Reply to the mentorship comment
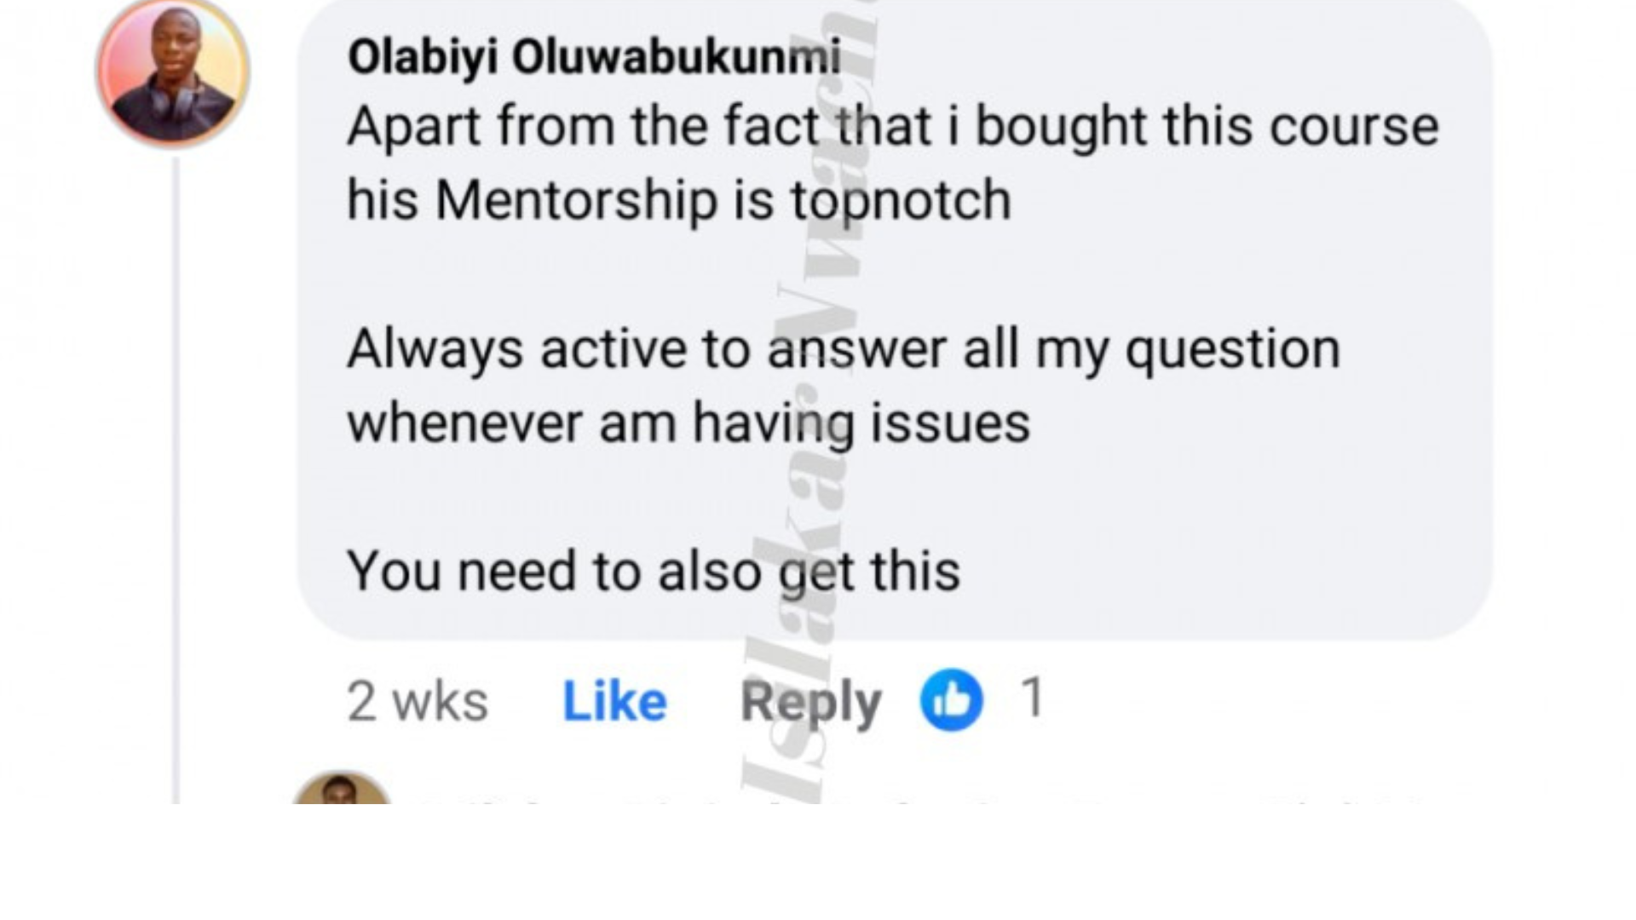This screenshot has width=1636, height=920. (810, 704)
